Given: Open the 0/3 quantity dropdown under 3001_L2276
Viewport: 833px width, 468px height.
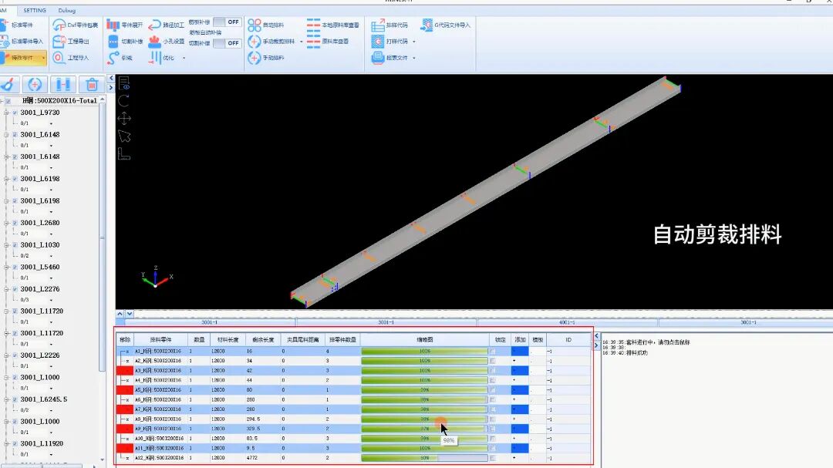Looking at the screenshot, I should (51, 300).
